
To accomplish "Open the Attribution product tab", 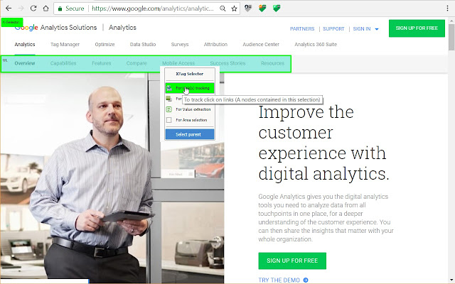I will point(215,44).
